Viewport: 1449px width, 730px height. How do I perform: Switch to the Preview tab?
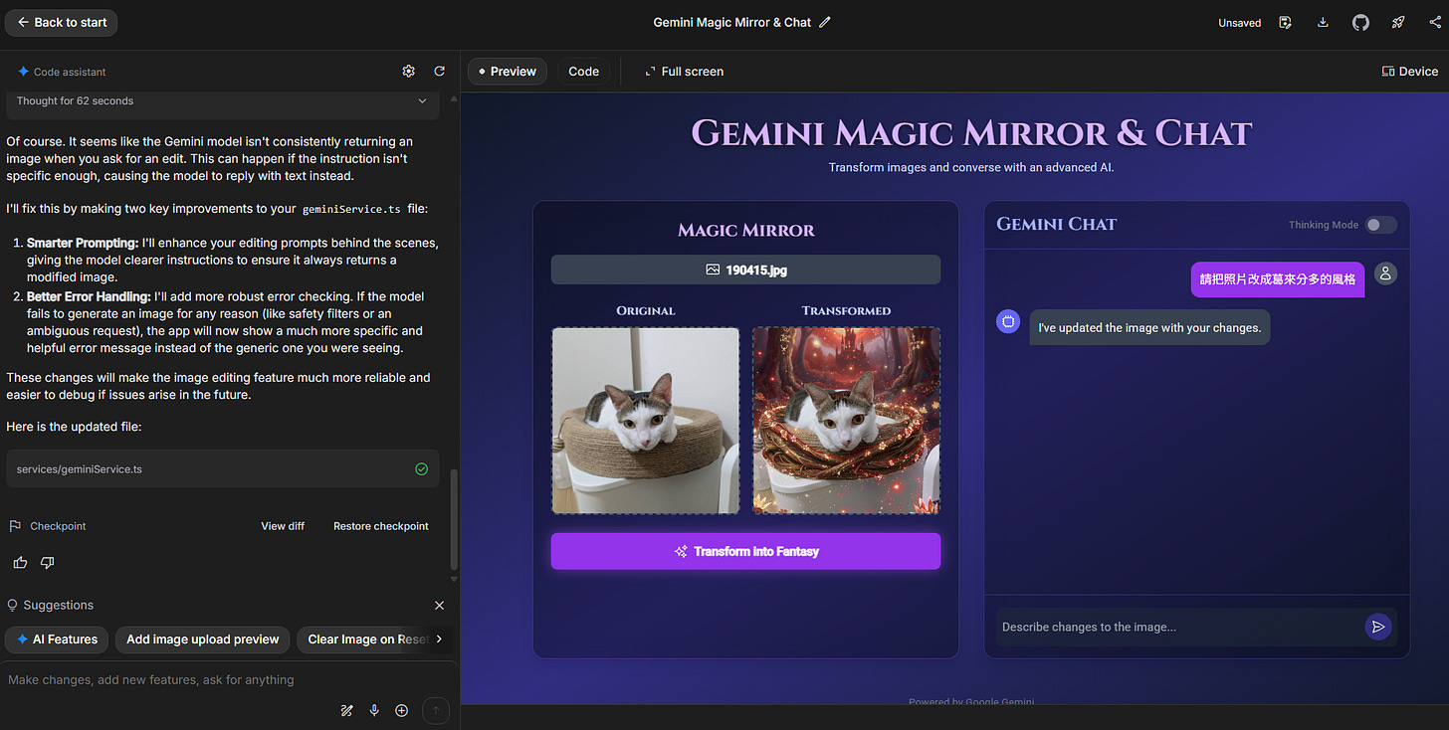(x=507, y=72)
